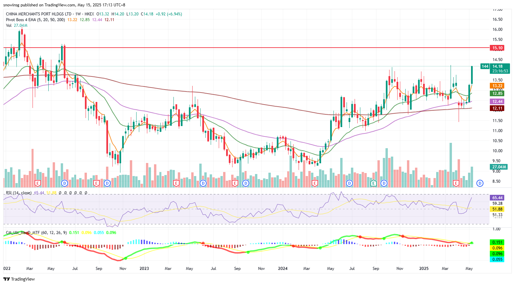
Task: Open the dividend marker near July 2024
Action: (350, 183)
